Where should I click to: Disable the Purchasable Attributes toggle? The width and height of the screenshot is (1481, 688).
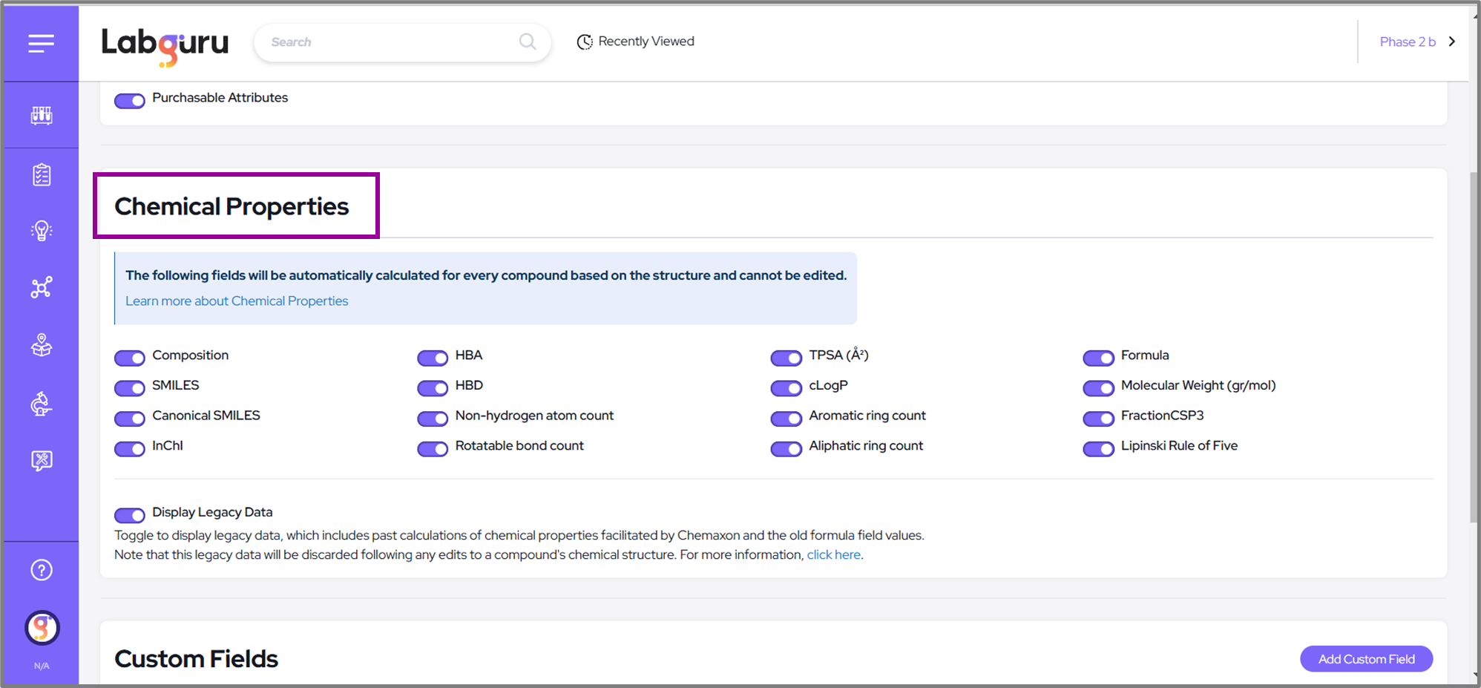pos(130,101)
